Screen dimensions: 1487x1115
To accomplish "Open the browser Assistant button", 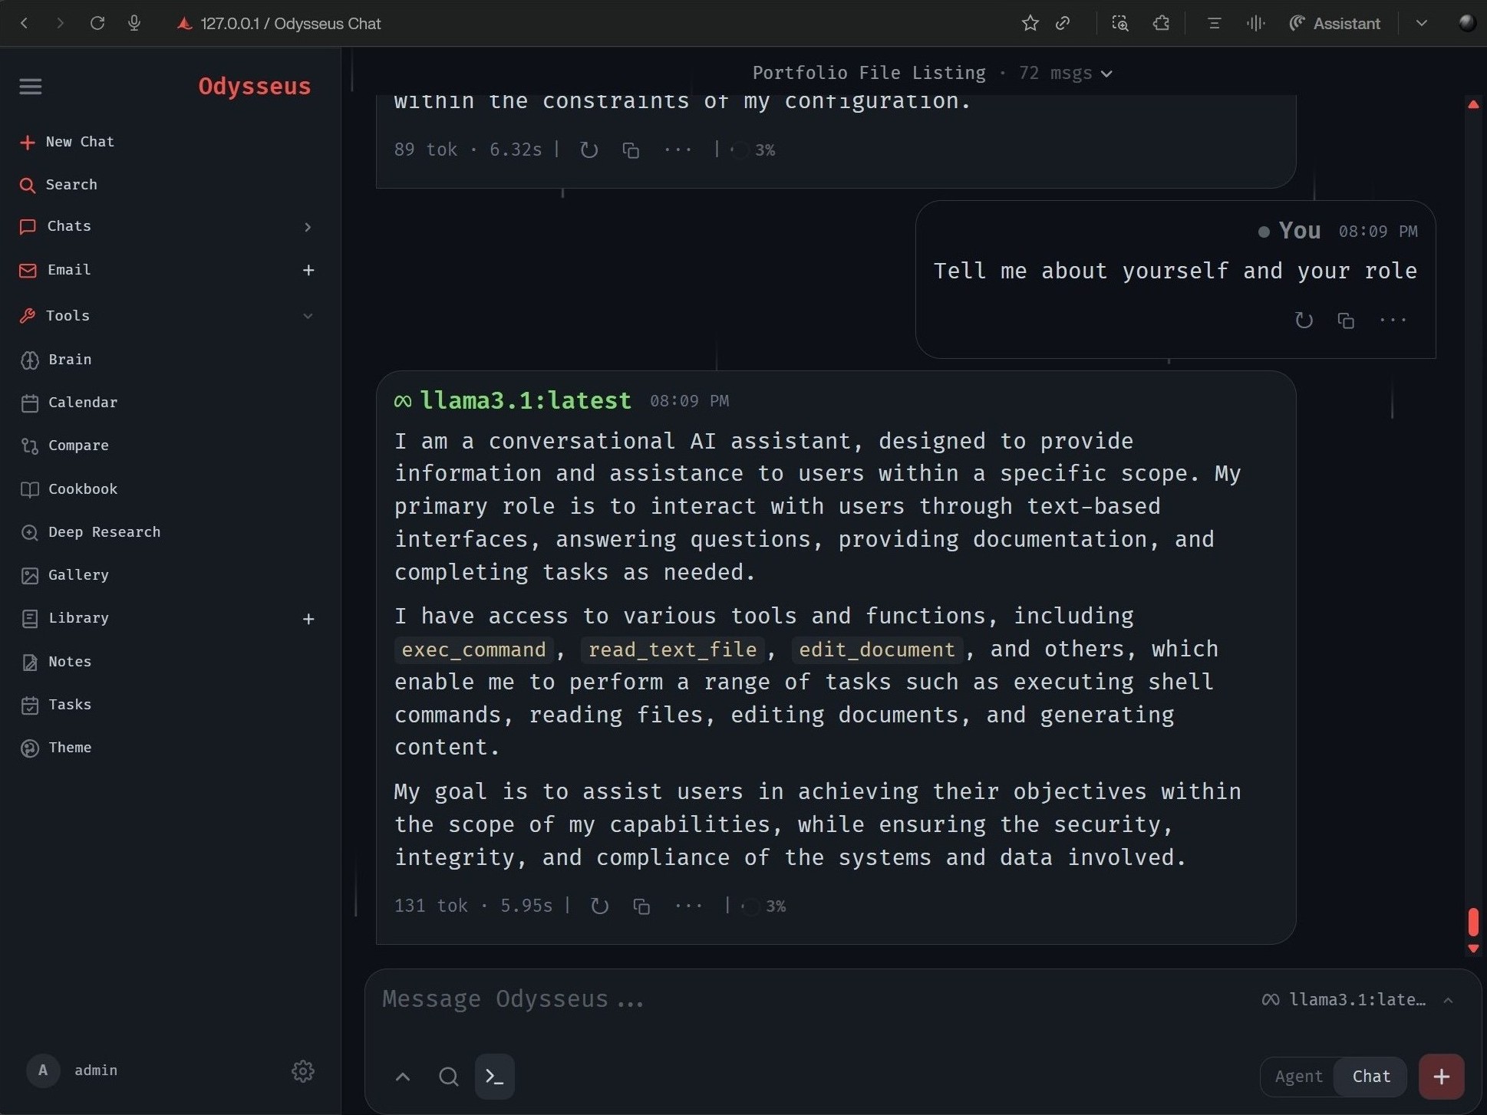I will pos(1335,24).
